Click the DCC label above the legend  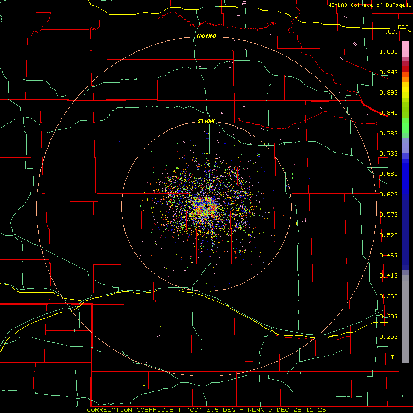click(x=403, y=28)
